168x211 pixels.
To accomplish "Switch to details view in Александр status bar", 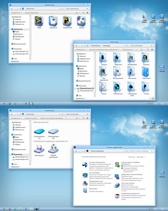I will tap(150, 98).
